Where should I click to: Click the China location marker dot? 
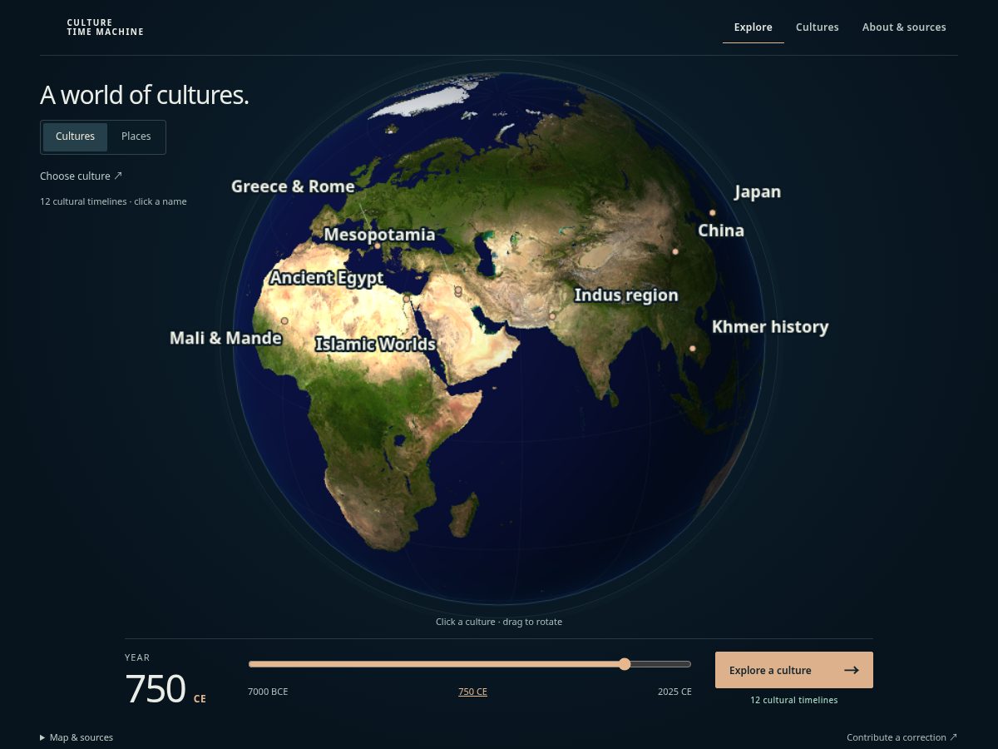click(675, 251)
